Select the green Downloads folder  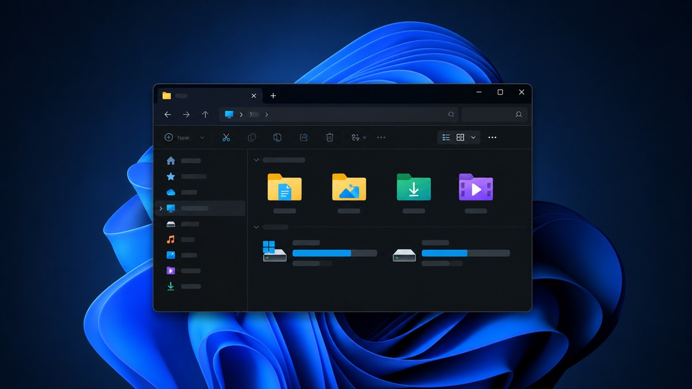click(x=413, y=187)
